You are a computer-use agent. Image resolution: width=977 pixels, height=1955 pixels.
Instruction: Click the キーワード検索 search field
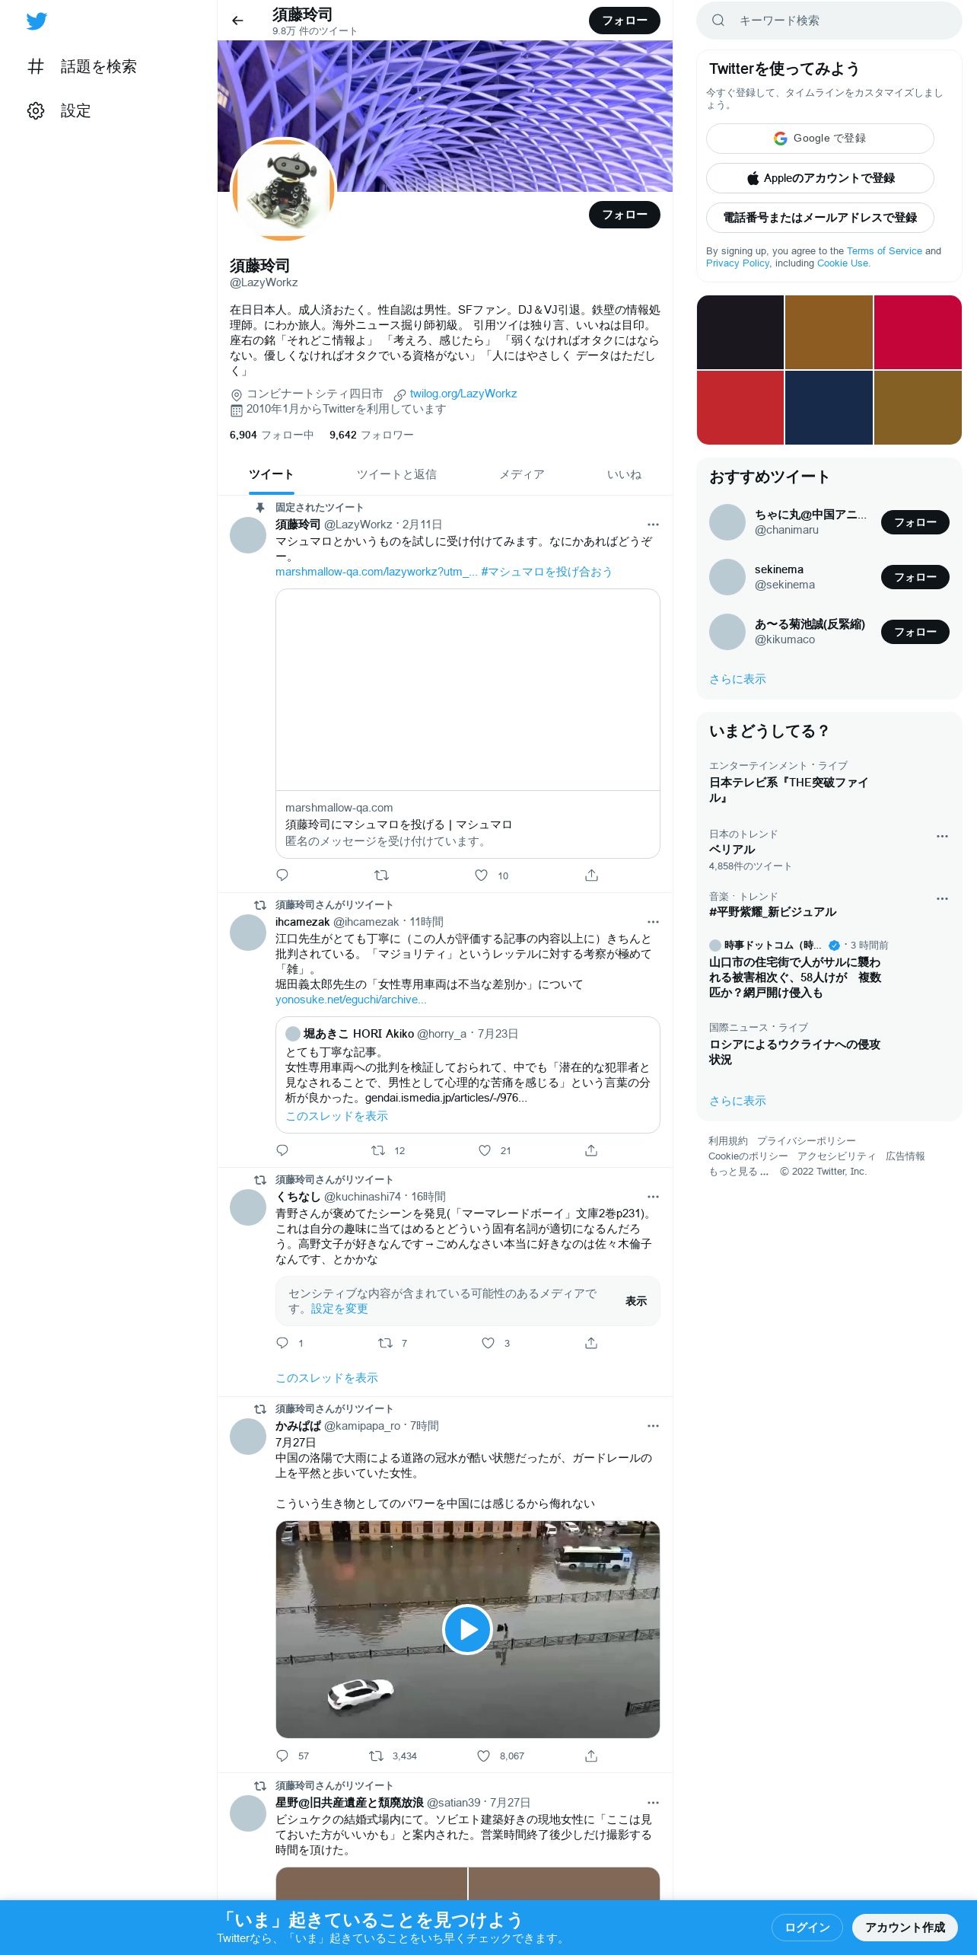(x=829, y=21)
